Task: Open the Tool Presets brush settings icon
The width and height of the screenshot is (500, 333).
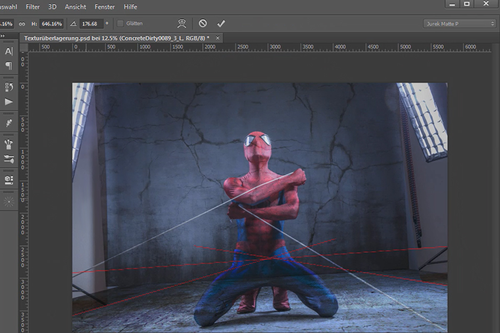Action: coord(9,159)
